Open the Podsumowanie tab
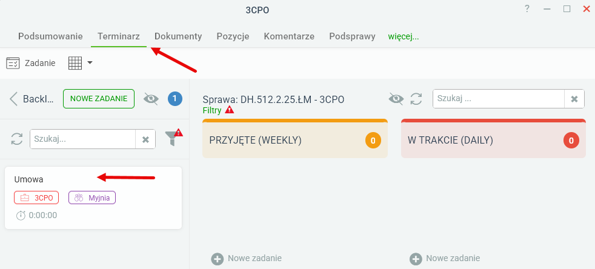Screen dimensions: 595x269 [x=50, y=36]
